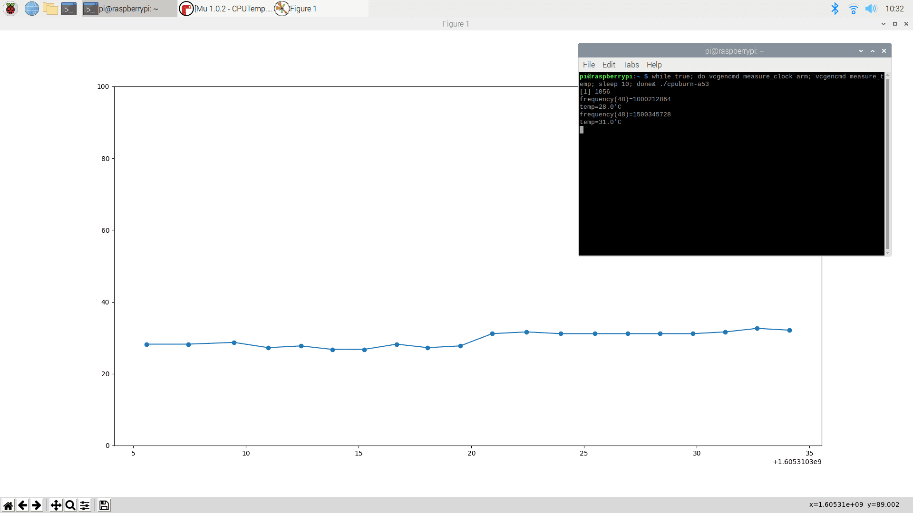Click the Forward arrow to next view
The image size is (913, 513).
[x=37, y=505]
